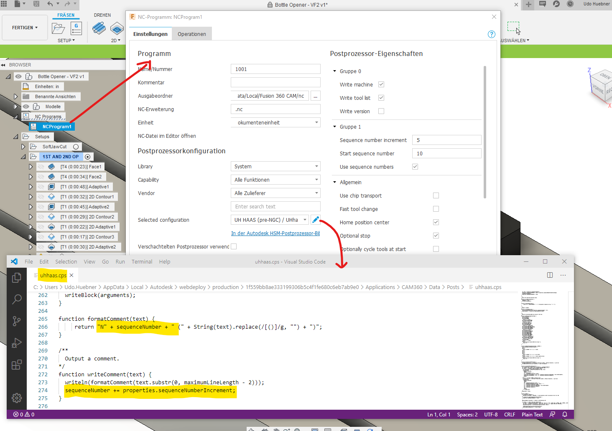Hide Modelle using its eye toggle
The height and width of the screenshot is (431, 612).
click(x=26, y=106)
